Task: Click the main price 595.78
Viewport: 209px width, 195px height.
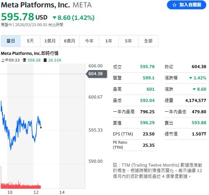Action: [18, 17]
